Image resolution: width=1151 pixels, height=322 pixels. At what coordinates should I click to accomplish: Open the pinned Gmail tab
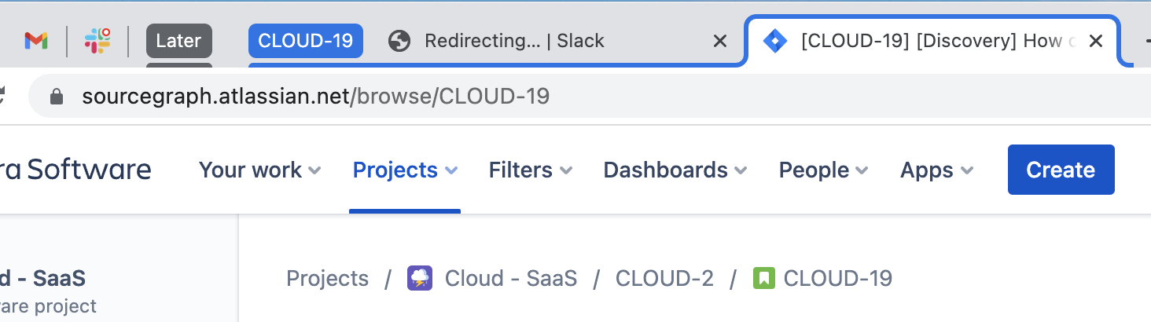click(36, 41)
